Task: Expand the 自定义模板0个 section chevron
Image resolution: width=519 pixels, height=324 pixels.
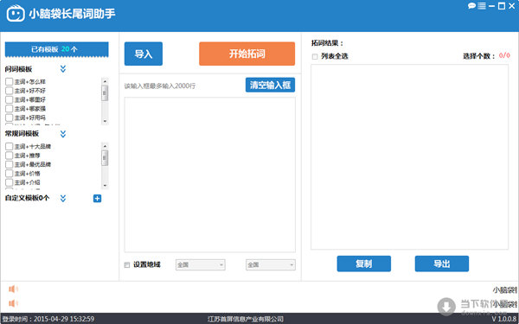Action: 63,199
